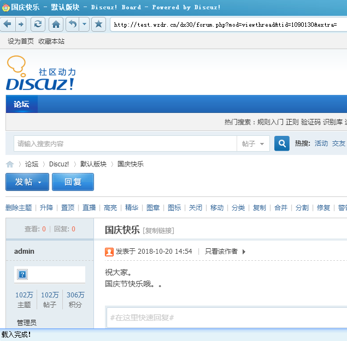347x341 pixels.
Task: Click the 回复 button
Action: (x=73, y=182)
